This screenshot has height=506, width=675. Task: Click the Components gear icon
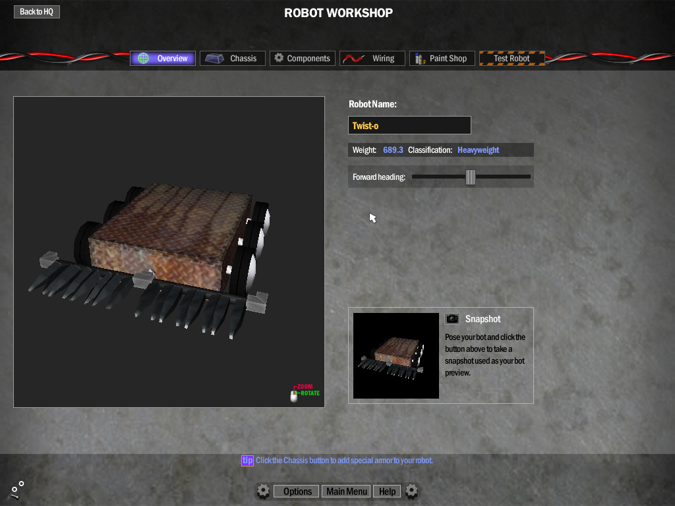coord(279,58)
